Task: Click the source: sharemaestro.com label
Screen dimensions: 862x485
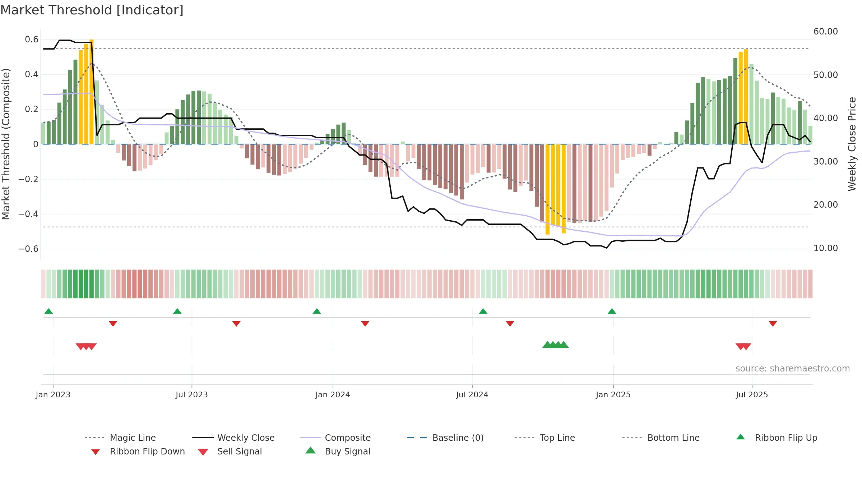Action: pyautogui.click(x=793, y=369)
